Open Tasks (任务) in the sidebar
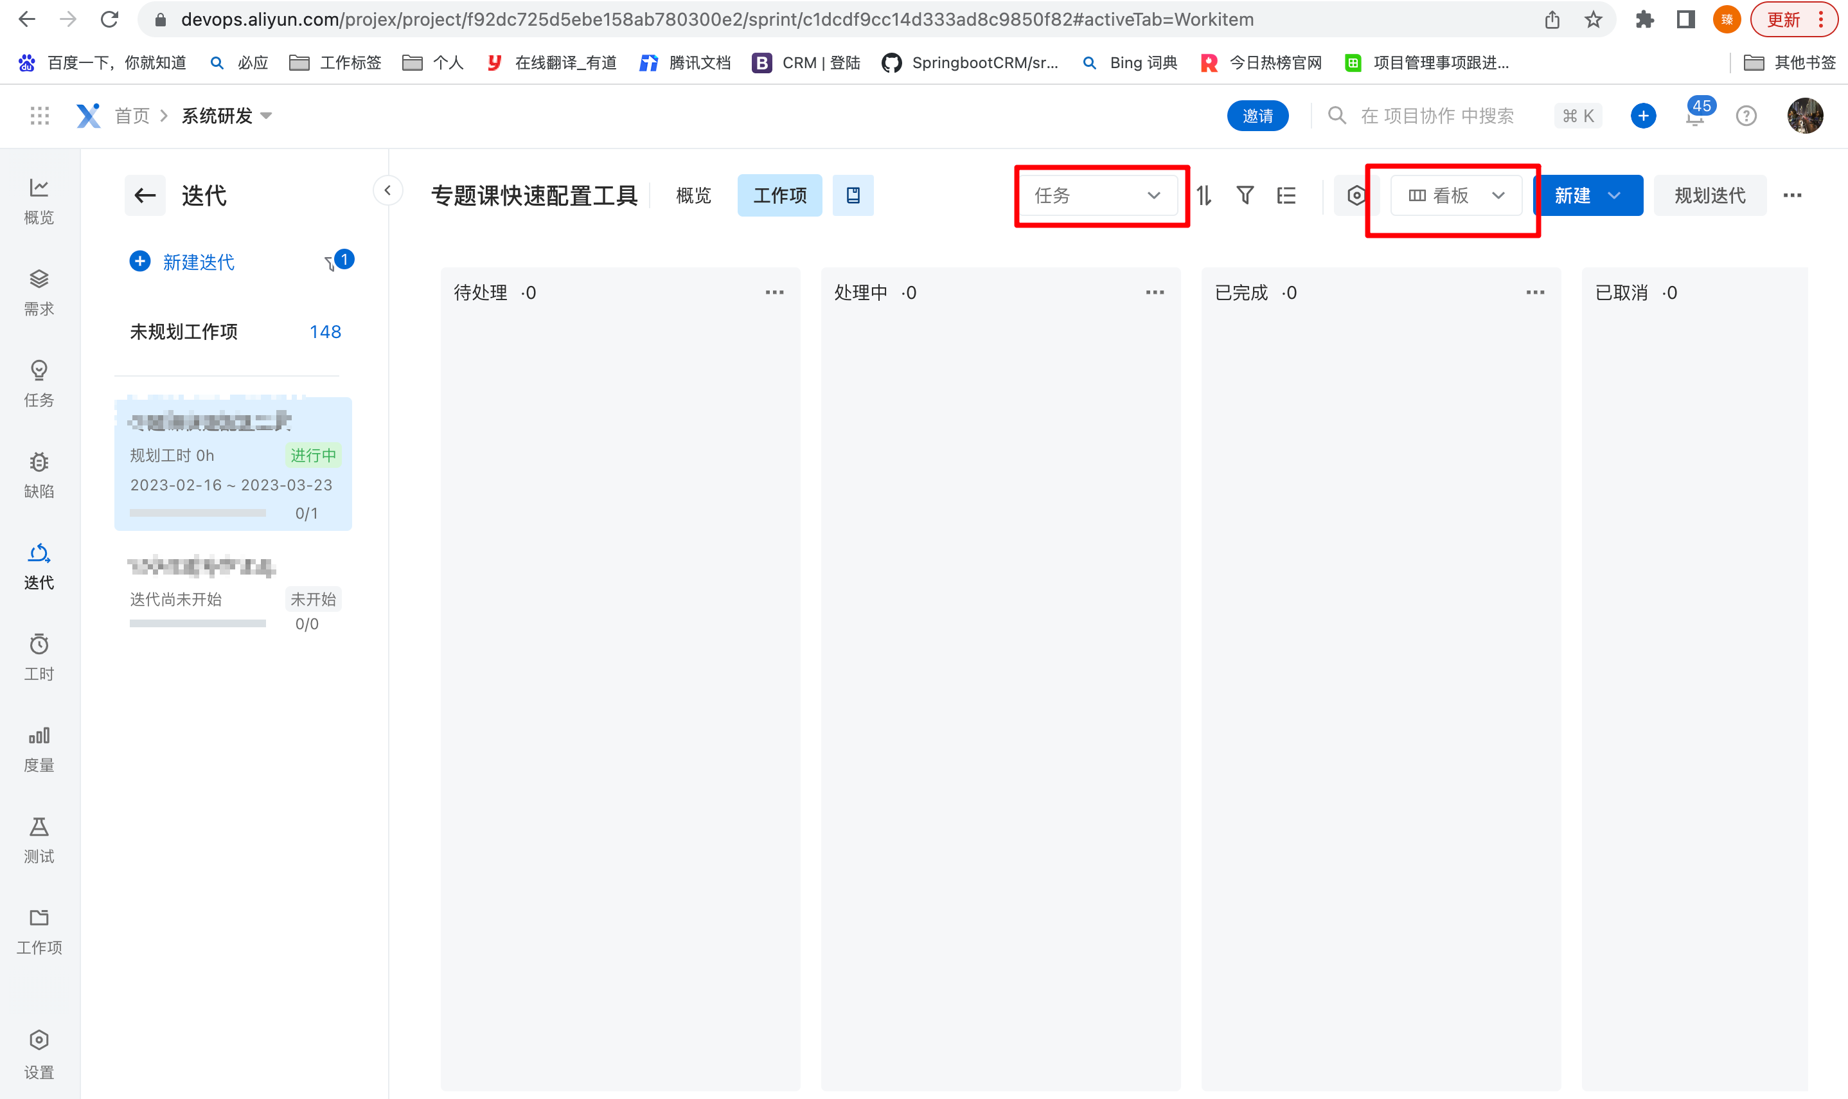This screenshot has width=1848, height=1099. (39, 384)
